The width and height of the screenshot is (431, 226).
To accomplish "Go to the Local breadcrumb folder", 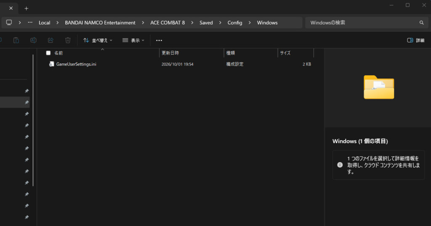I will 44,23.
